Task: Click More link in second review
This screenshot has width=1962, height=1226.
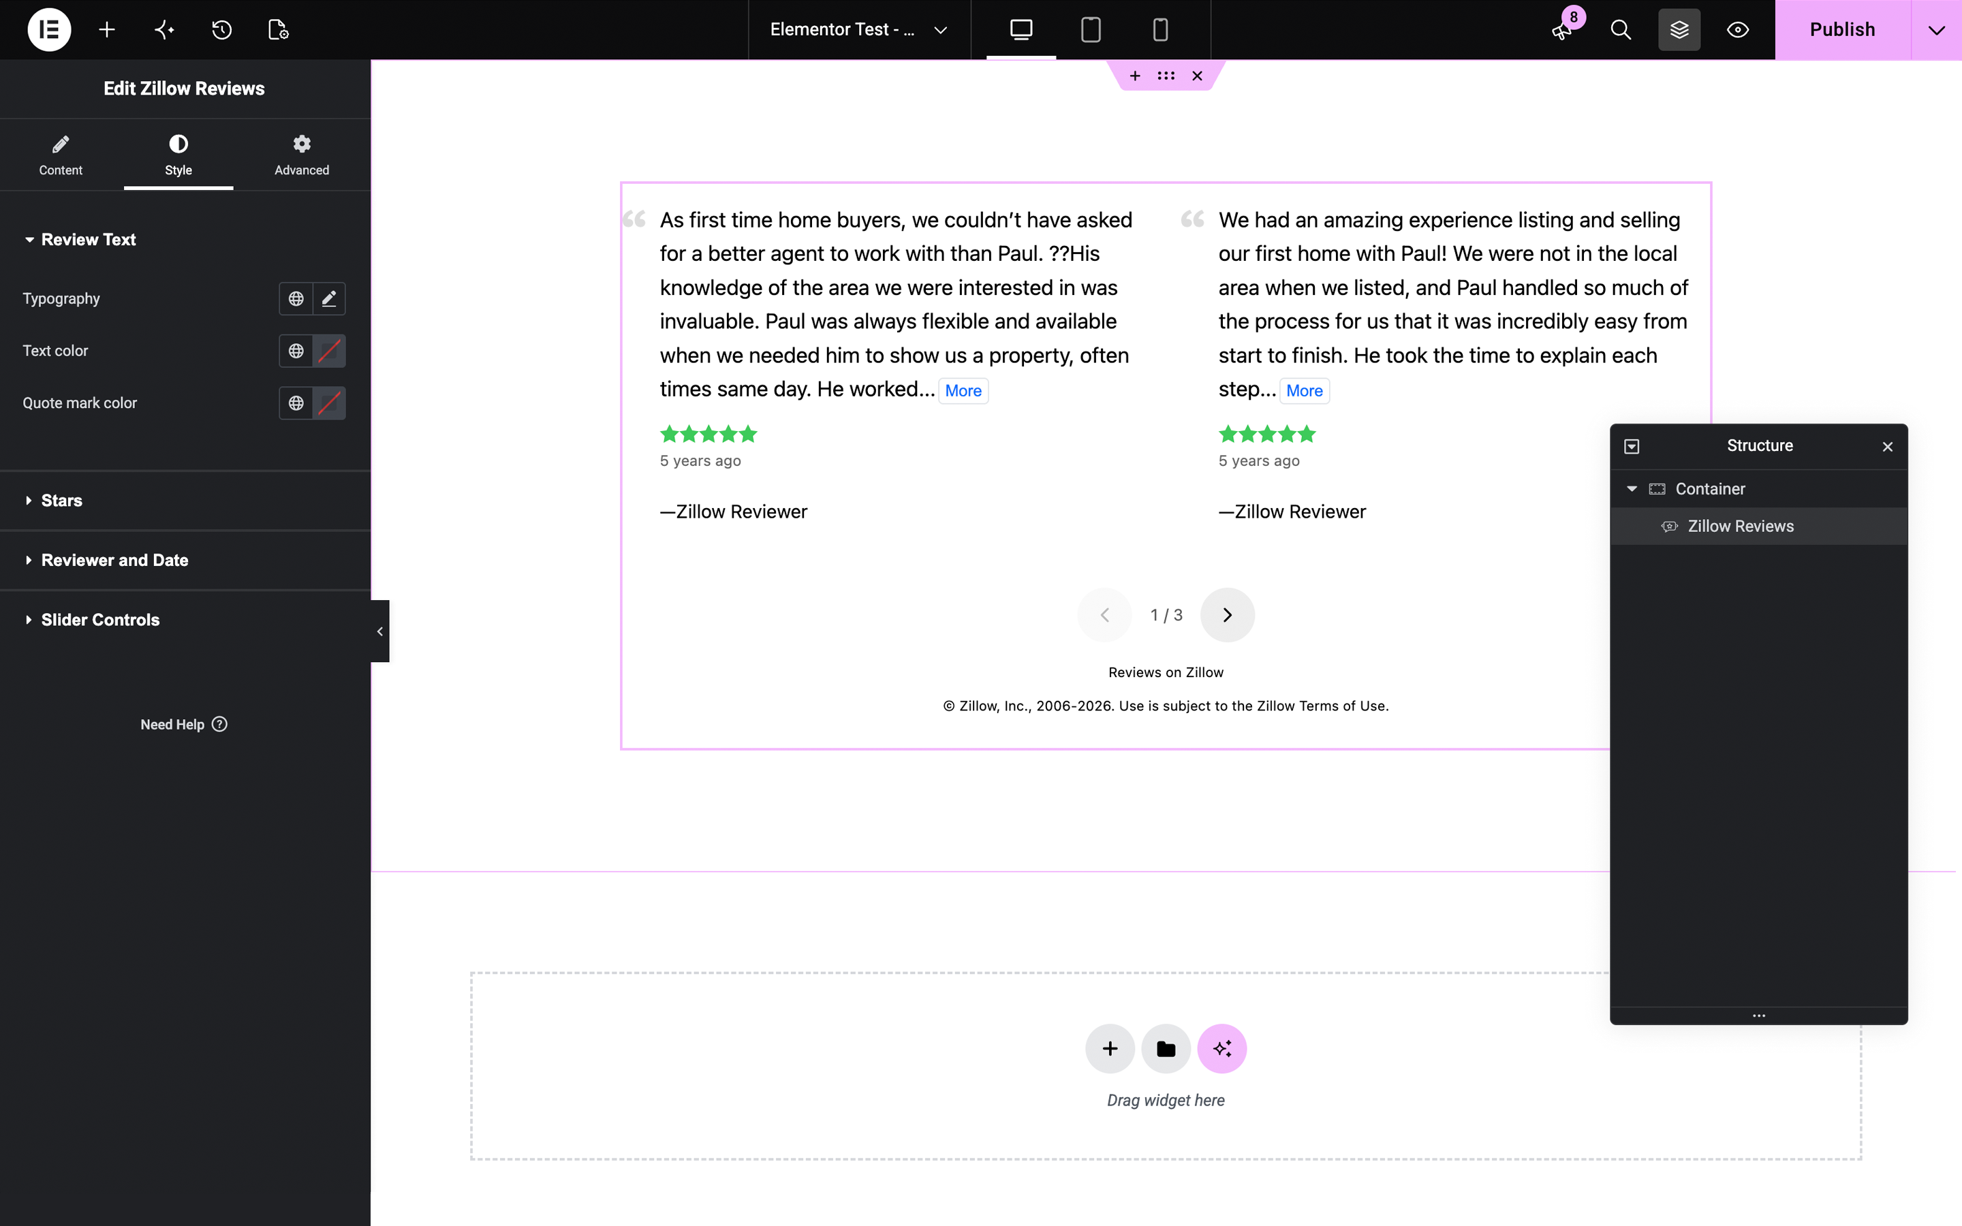Action: (1304, 391)
